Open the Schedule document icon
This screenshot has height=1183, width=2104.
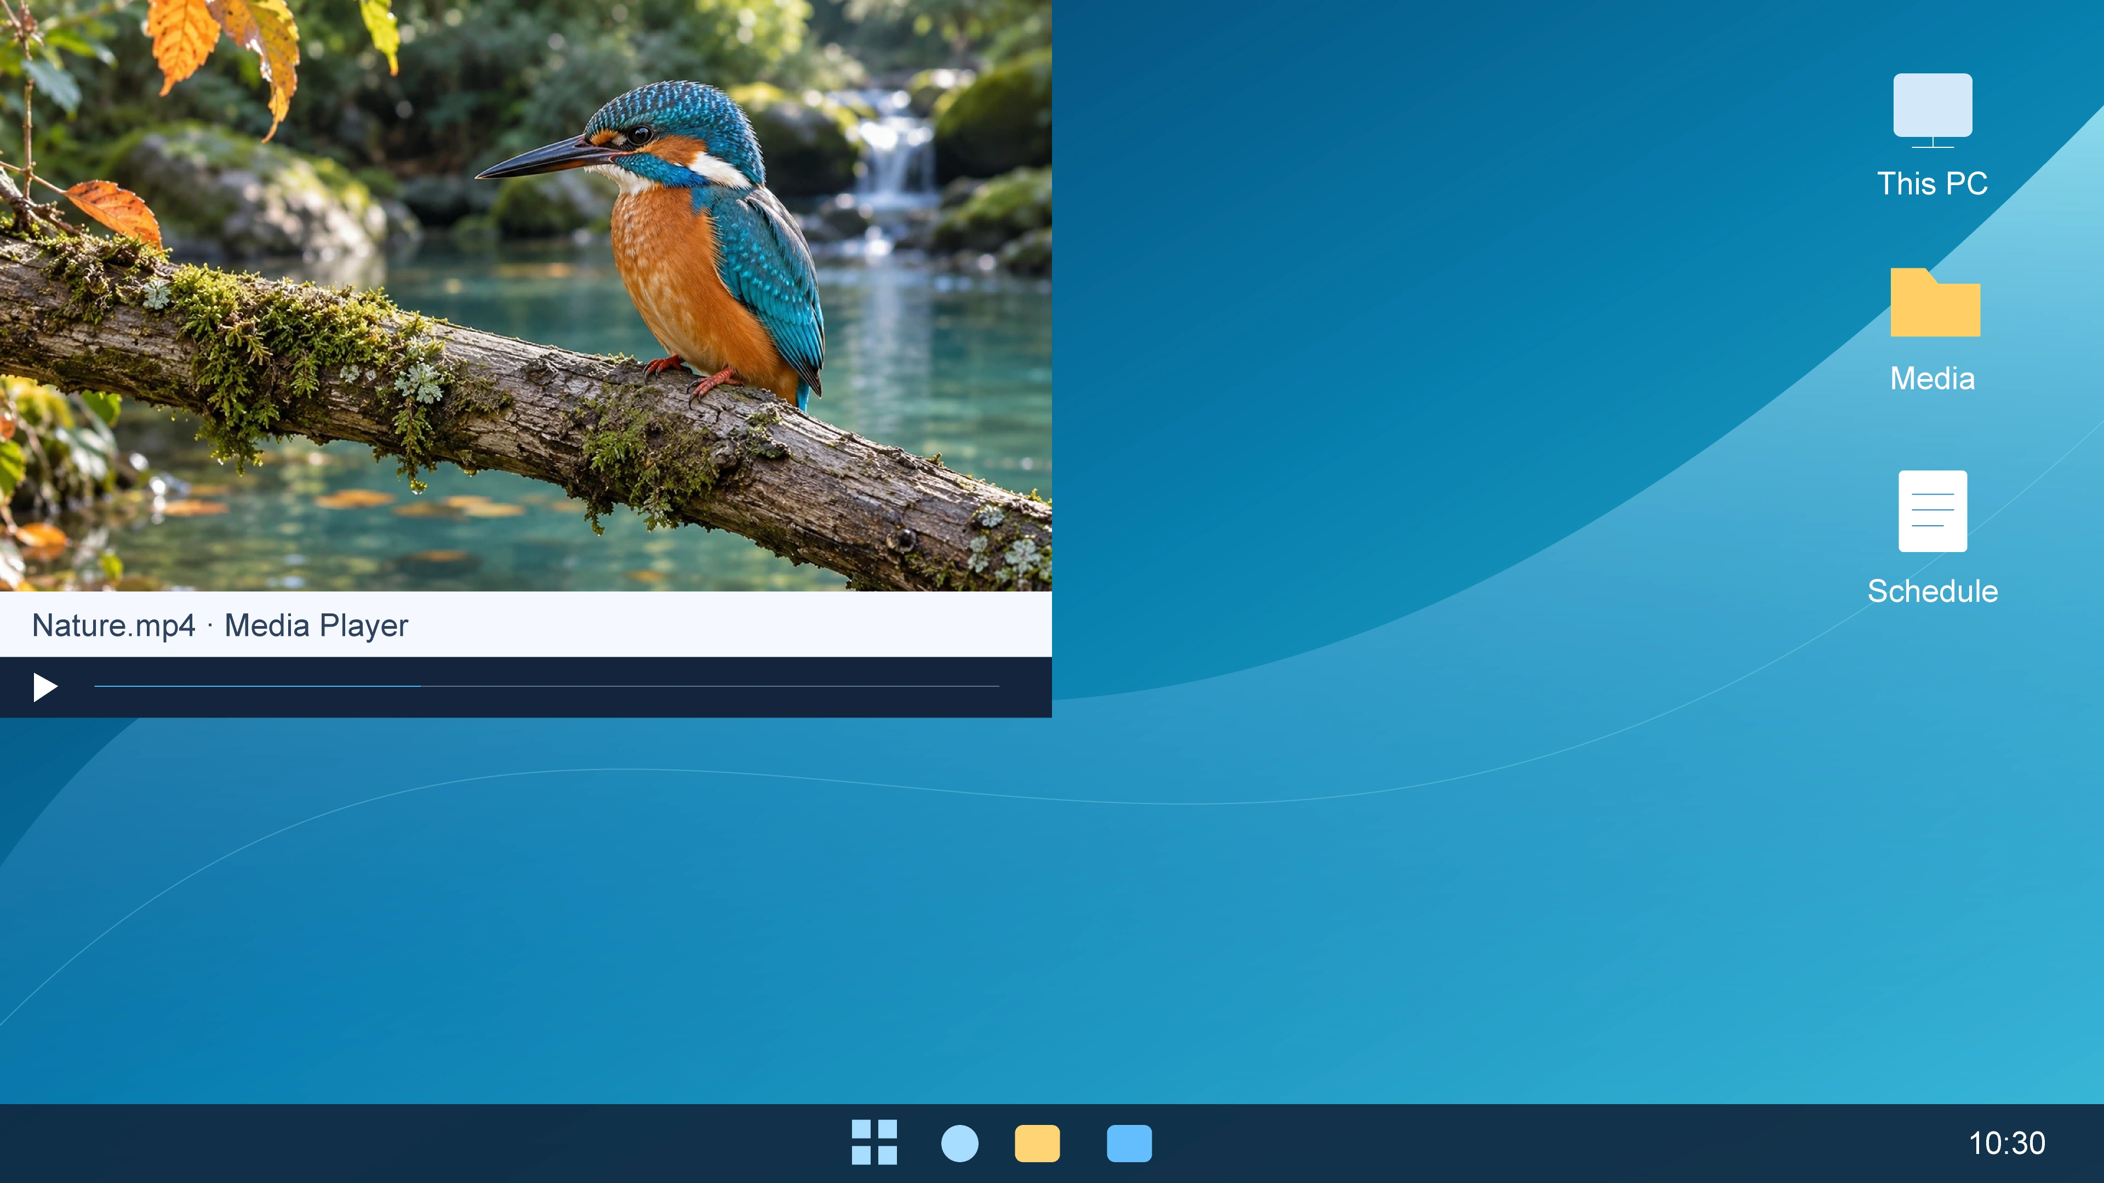(1933, 511)
